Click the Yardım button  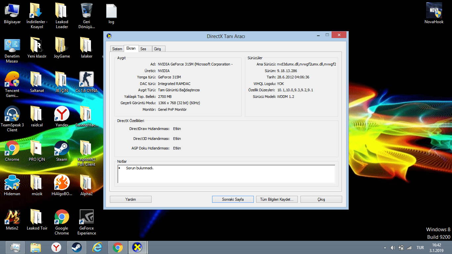tap(131, 199)
